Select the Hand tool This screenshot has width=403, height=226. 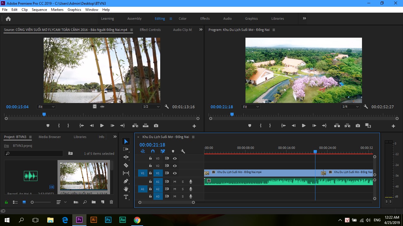(126, 189)
